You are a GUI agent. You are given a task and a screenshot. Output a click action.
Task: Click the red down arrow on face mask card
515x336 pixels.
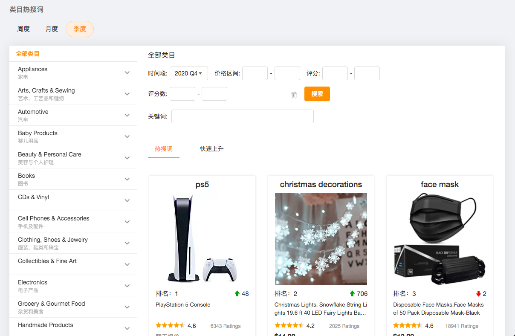coord(478,294)
